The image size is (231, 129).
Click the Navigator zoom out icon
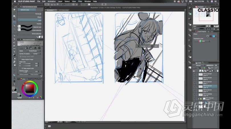207,26
